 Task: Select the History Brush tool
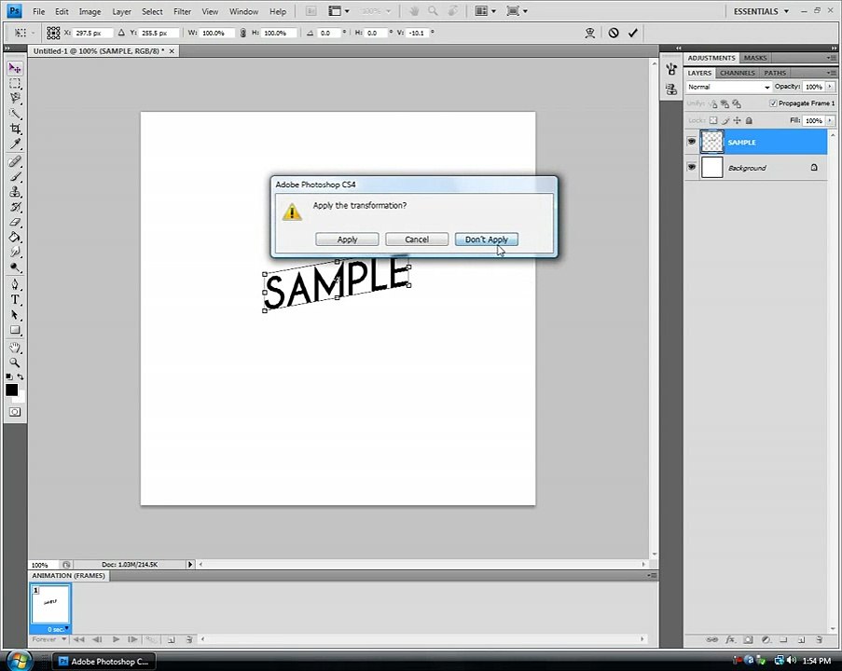[x=15, y=207]
